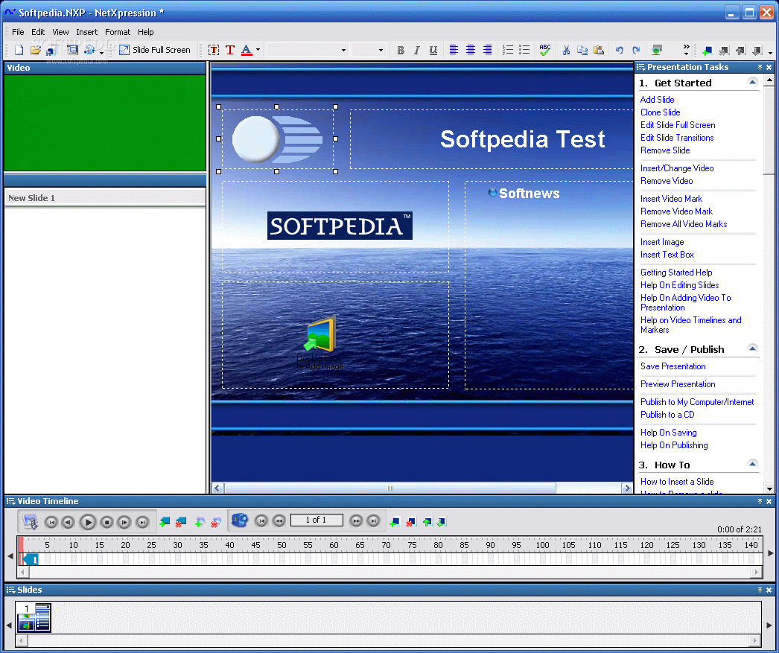779x653 pixels.
Task: Open a presentation with the folder icon
Action: click(35, 50)
